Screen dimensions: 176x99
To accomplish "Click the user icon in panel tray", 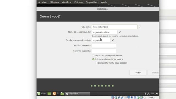I will click(x=145, y=94).
